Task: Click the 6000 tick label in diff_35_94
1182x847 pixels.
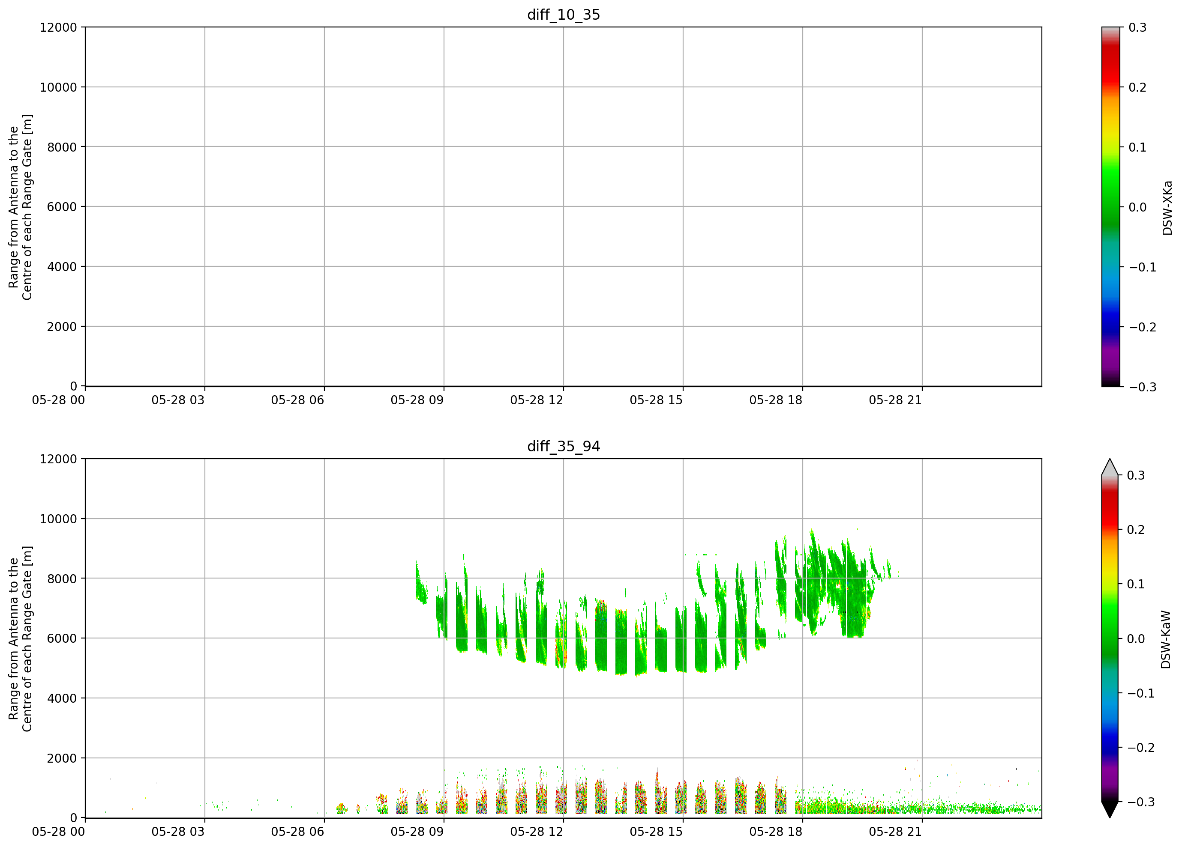Action: tap(62, 638)
